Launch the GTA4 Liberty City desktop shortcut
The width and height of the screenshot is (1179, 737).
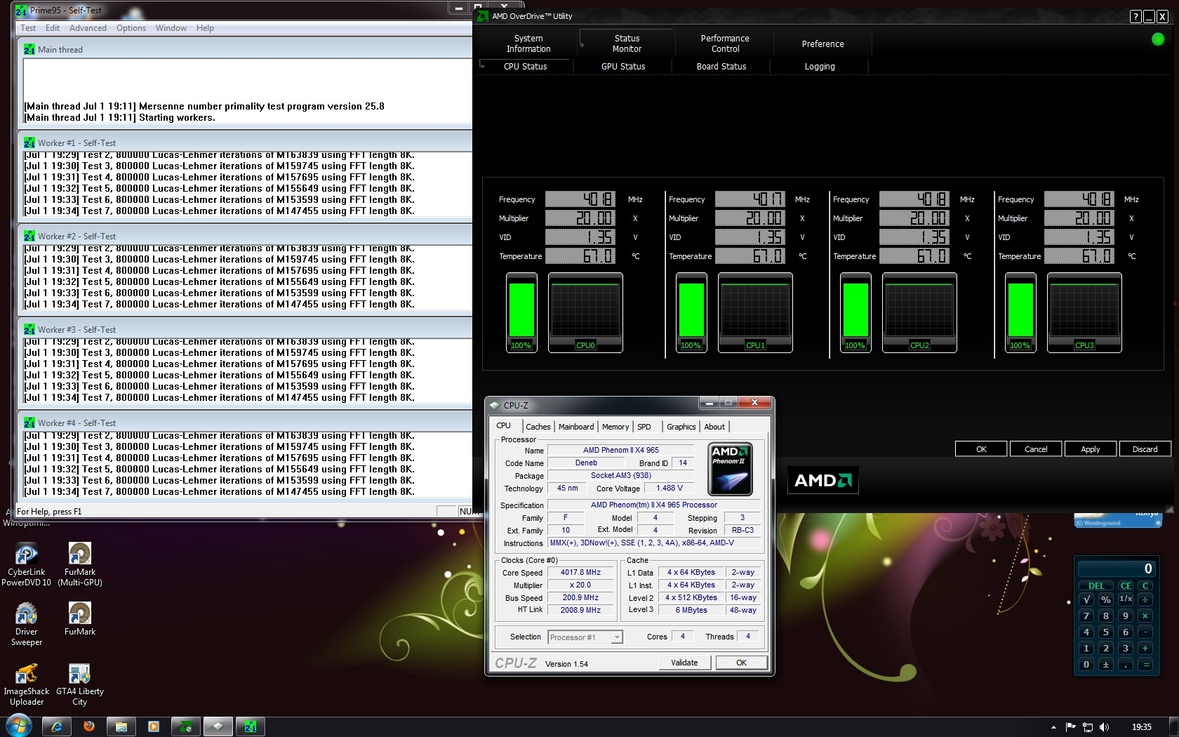point(80,684)
